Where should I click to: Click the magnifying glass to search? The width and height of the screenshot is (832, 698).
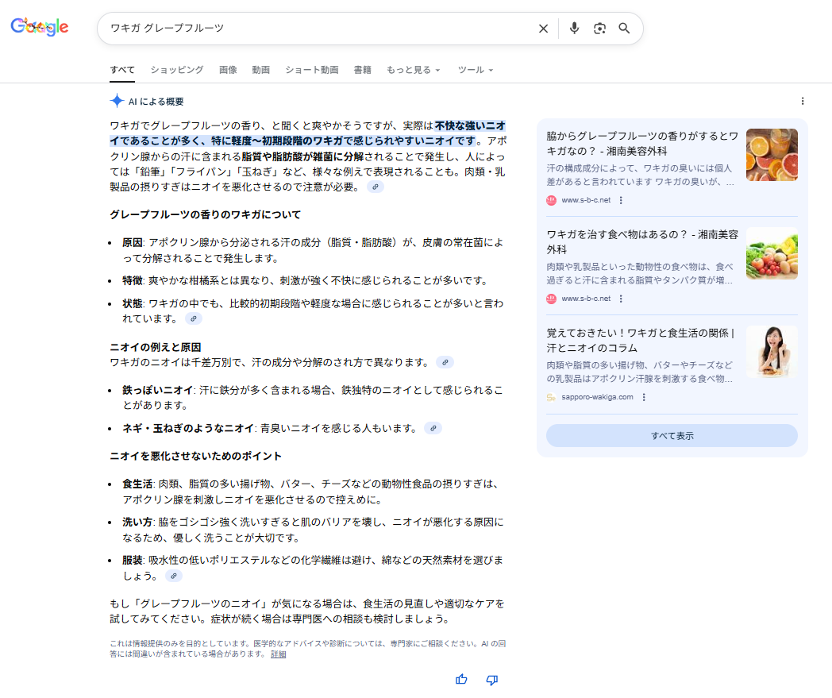pyautogui.click(x=625, y=28)
